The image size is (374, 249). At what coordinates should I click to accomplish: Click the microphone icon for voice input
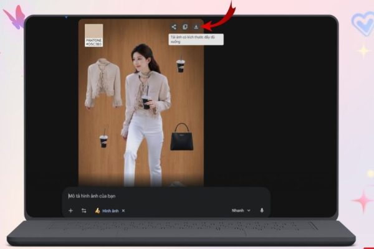pos(261,210)
